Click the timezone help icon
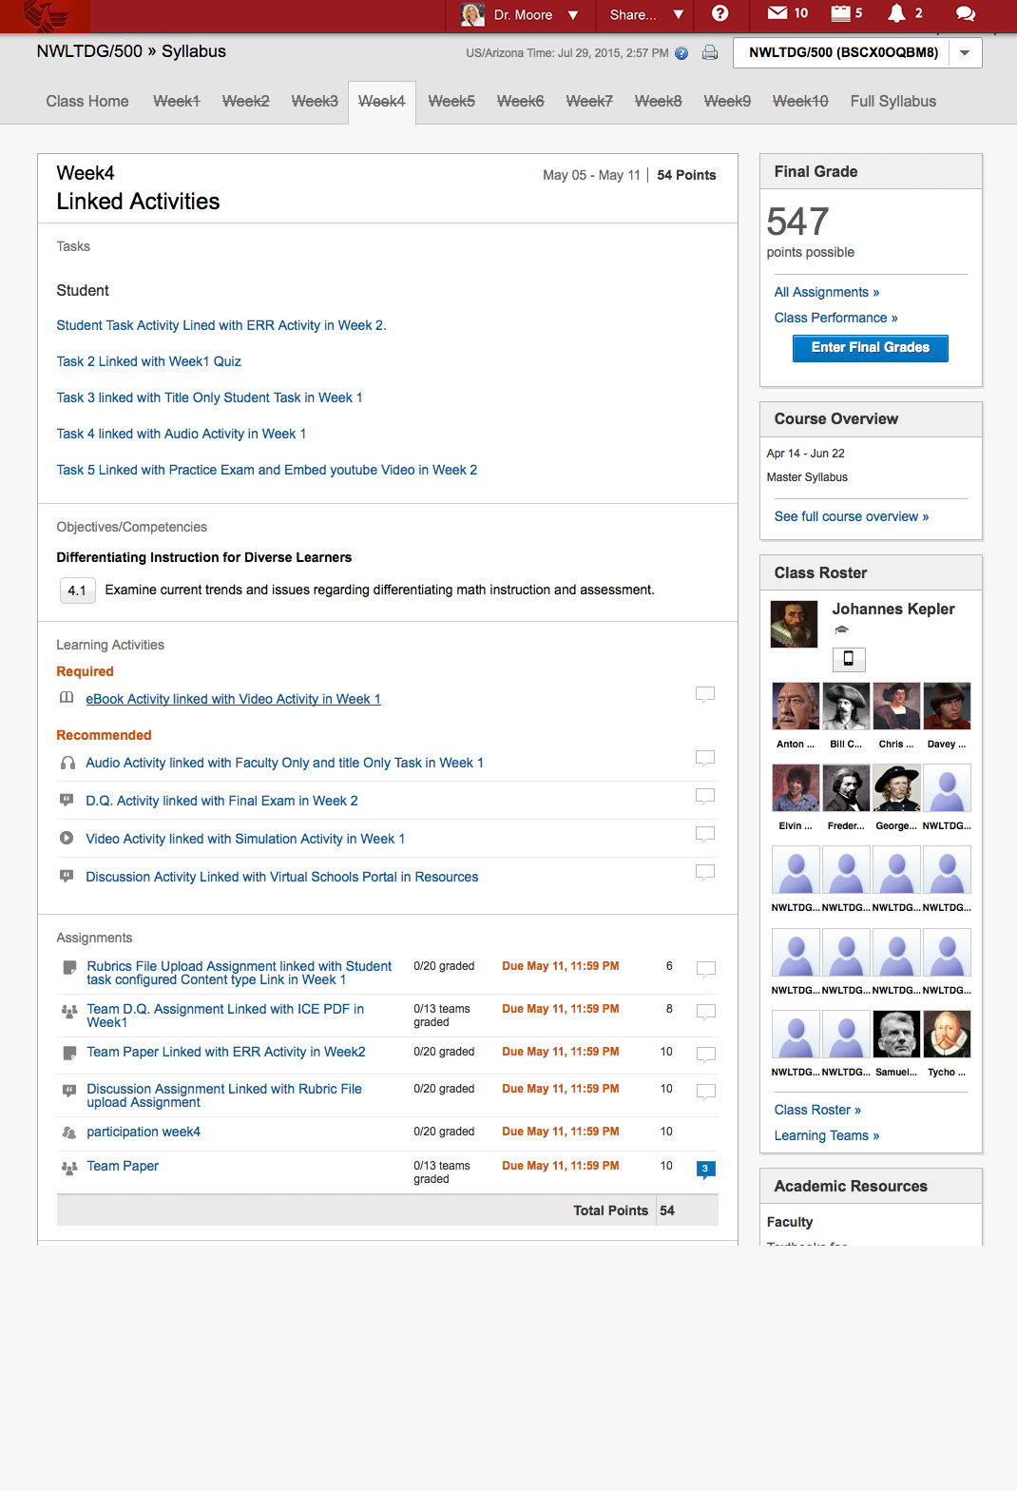The image size is (1017, 1491). click(681, 53)
